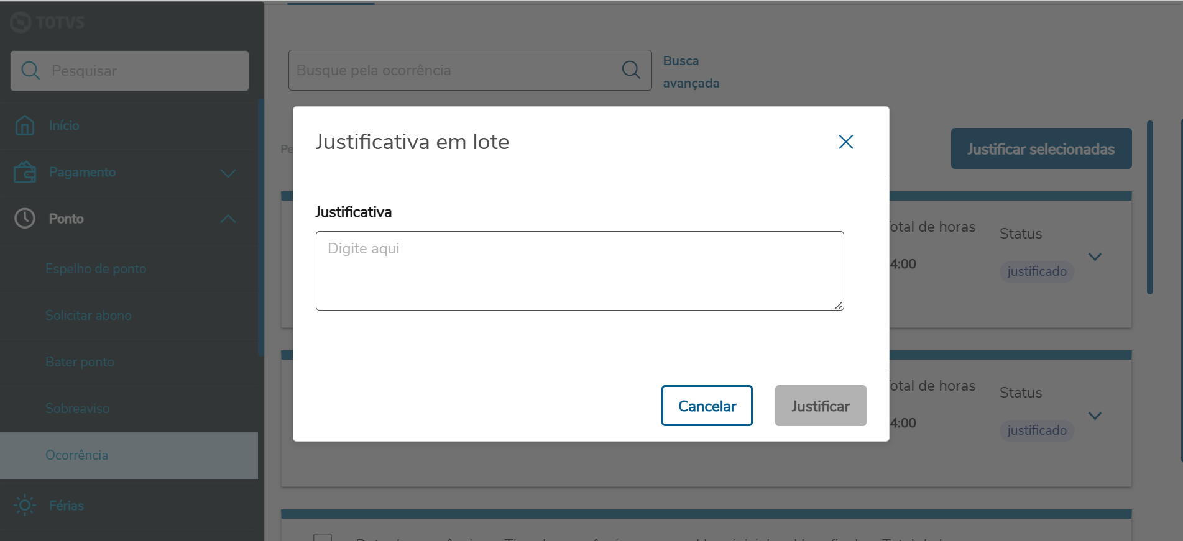This screenshot has height=541, width=1183.
Task: Expand the Pagamento submenu chevron
Action: click(228, 173)
